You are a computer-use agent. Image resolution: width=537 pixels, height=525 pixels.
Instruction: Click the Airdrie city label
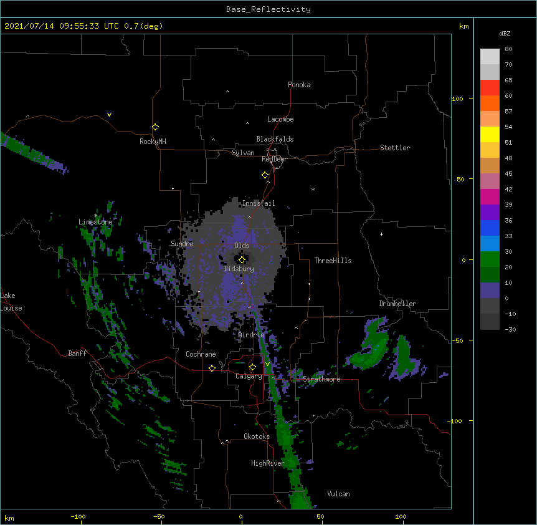252,335
